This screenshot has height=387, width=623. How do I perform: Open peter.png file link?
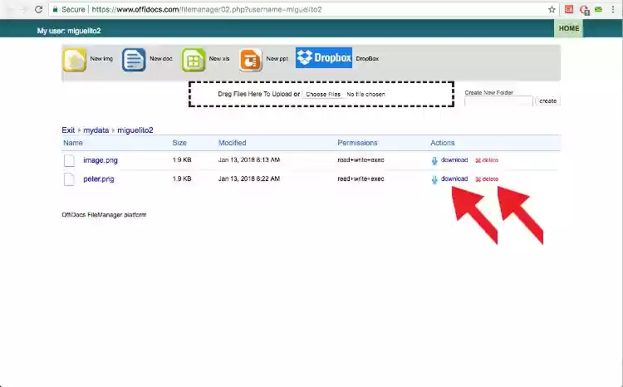pos(99,179)
